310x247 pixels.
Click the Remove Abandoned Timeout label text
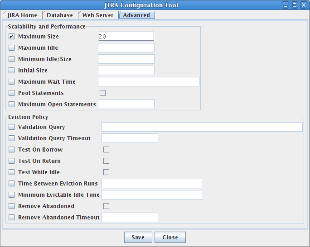[59, 218]
